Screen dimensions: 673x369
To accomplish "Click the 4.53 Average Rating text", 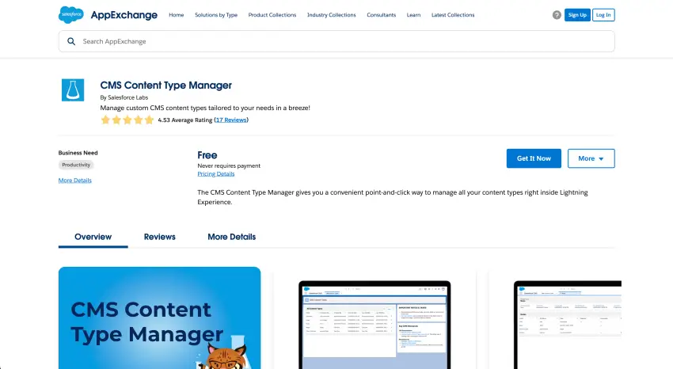I will (185, 120).
